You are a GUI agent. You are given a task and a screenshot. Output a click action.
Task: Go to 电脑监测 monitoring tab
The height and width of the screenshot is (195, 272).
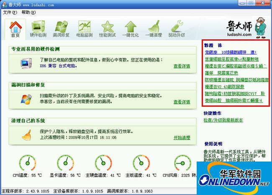[x=84, y=29]
